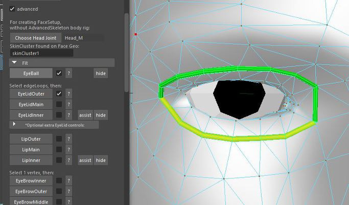Screen dimensions: 349x205
Task: Click the skinCluster1 text field
Action: click(x=41, y=53)
